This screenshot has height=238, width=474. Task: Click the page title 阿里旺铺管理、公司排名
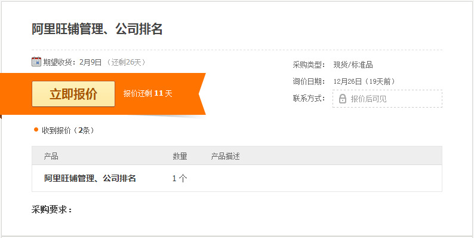[97, 29]
